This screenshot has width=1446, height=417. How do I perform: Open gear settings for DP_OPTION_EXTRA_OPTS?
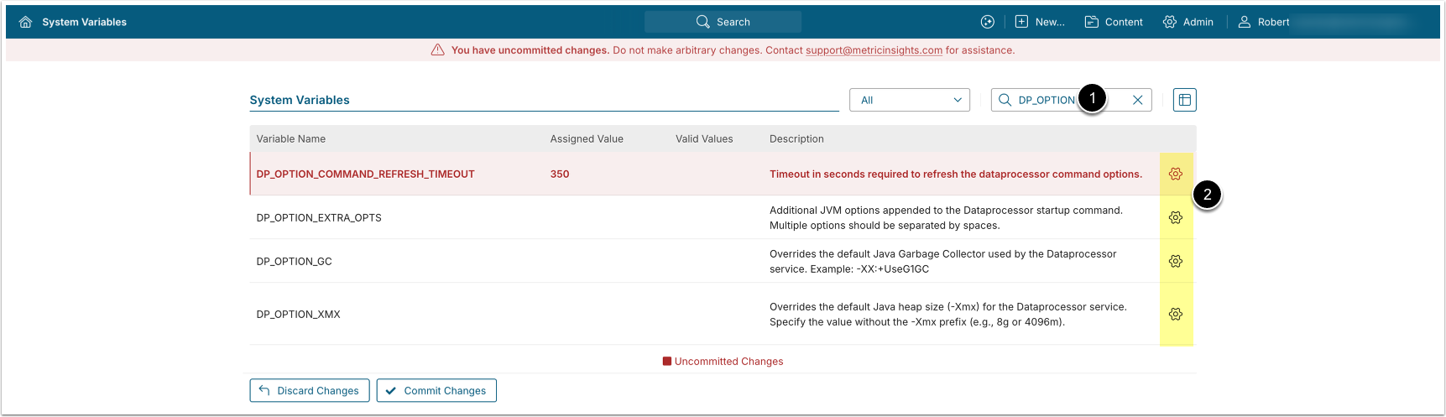tap(1176, 217)
